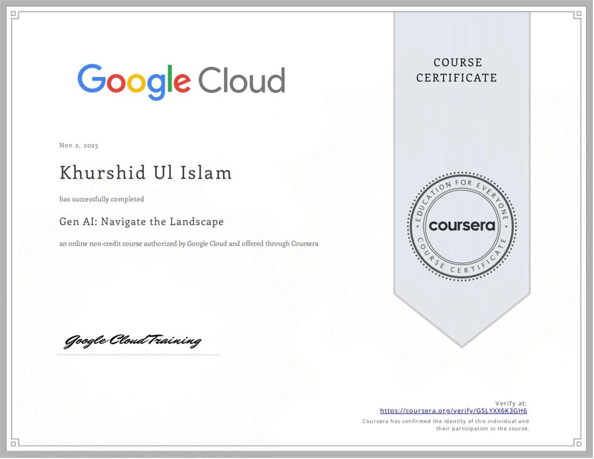The width and height of the screenshot is (594, 459).
Task: Click the Google Cloud logo
Action: click(x=181, y=82)
